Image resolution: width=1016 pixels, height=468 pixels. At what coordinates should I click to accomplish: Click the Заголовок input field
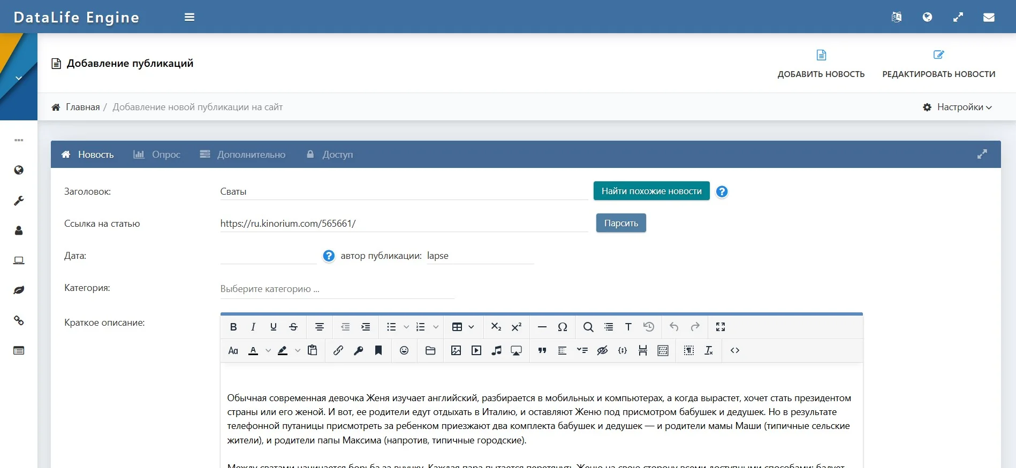[x=404, y=191]
